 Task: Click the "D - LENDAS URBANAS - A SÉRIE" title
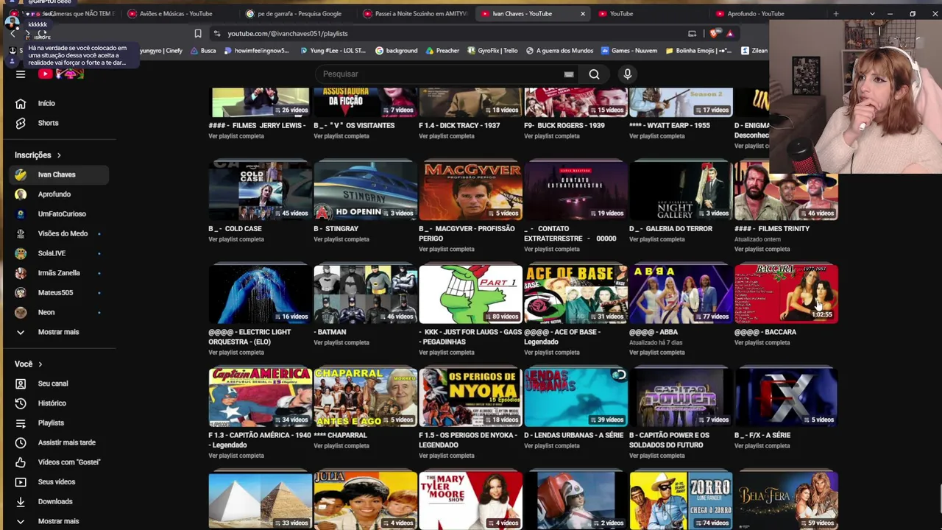pos(573,435)
